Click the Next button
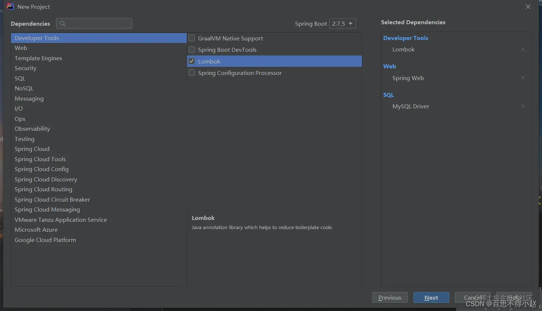The height and width of the screenshot is (311, 542). pyautogui.click(x=431, y=297)
